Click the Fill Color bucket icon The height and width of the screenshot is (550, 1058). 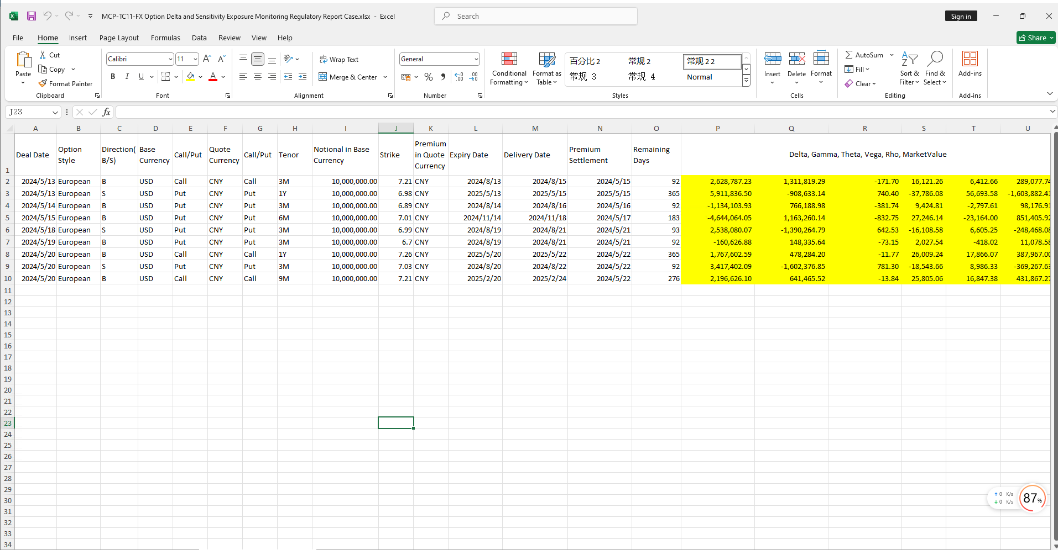190,77
